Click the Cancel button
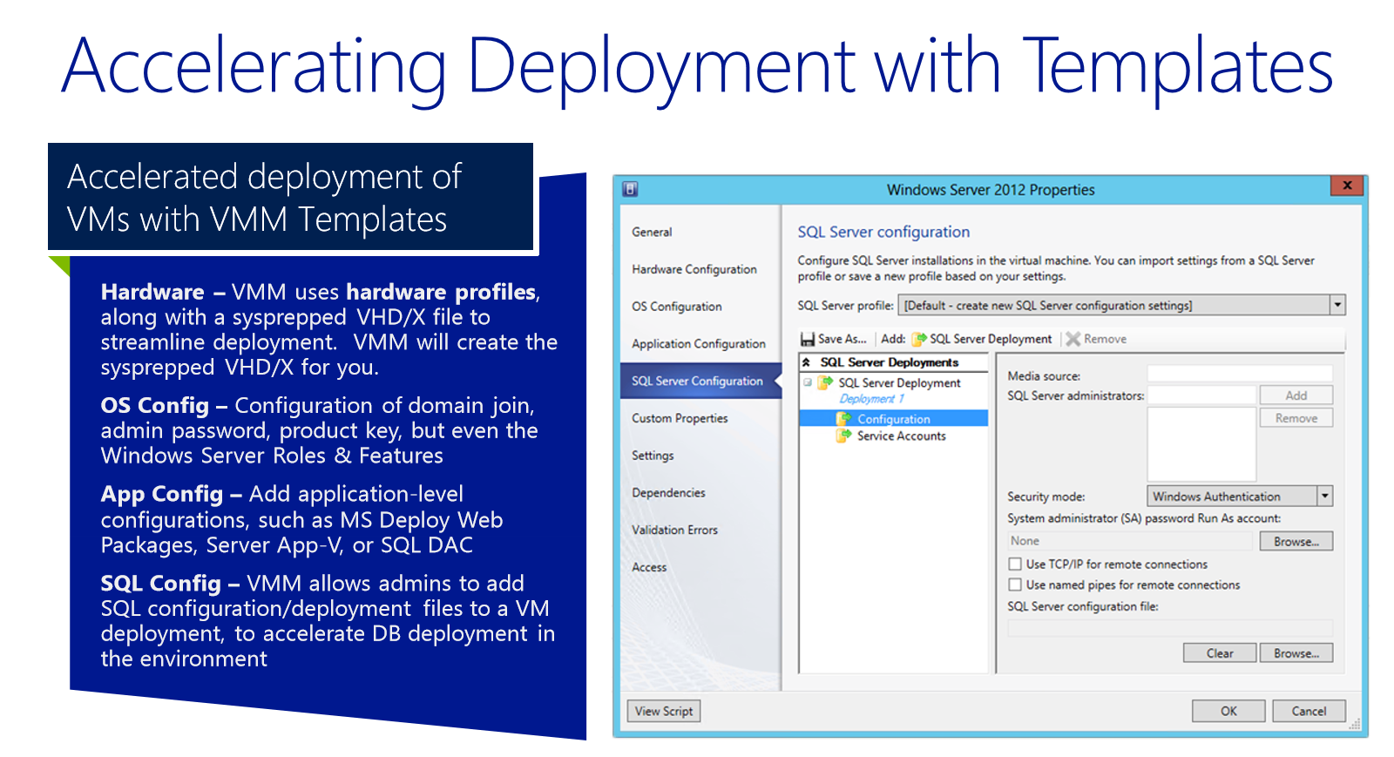 (1309, 711)
